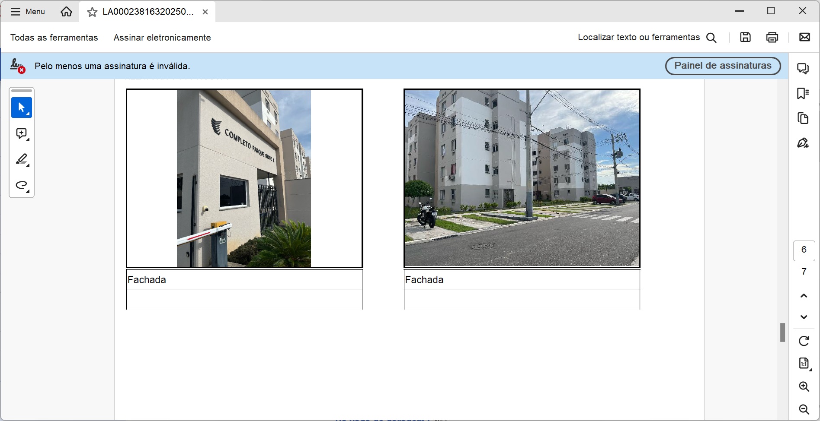Open the bookmarks panel
This screenshot has width=820, height=421.
[x=803, y=93]
